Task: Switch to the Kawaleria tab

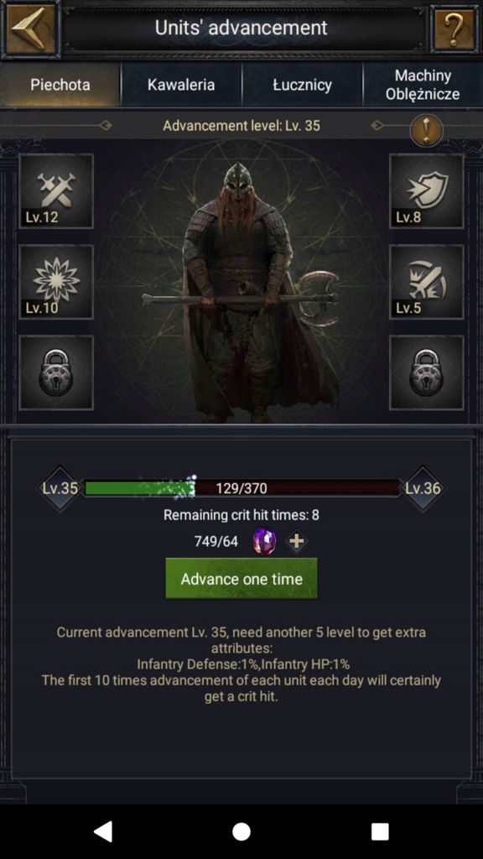Action: tap(181, 85)
